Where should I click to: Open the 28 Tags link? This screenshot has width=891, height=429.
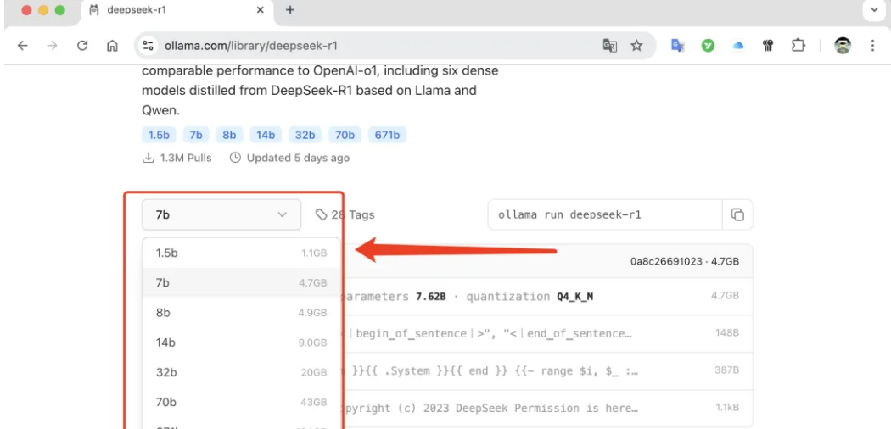tap(345, 215)
